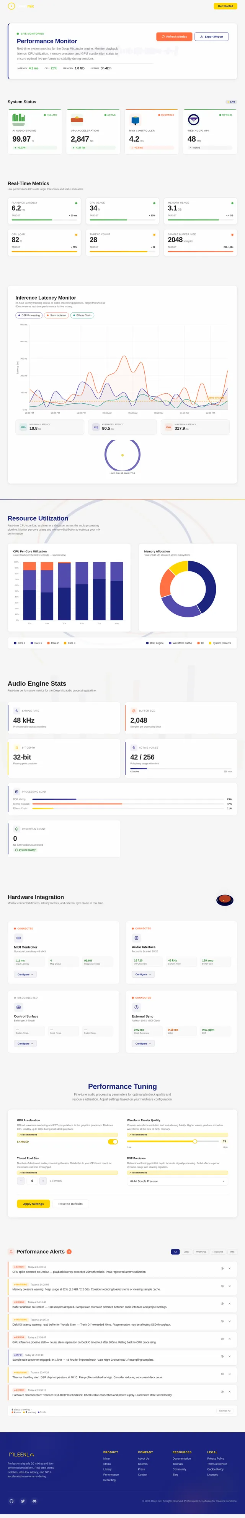The image size is (245, 1518).
Task: Click Apply Settings button
Action: (33, 1203)
